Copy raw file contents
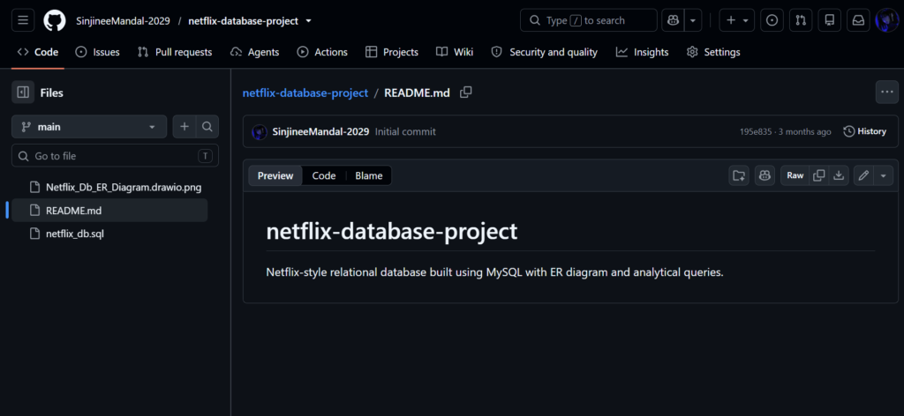Viewport: 904px width, 416px height. (818, 175)
